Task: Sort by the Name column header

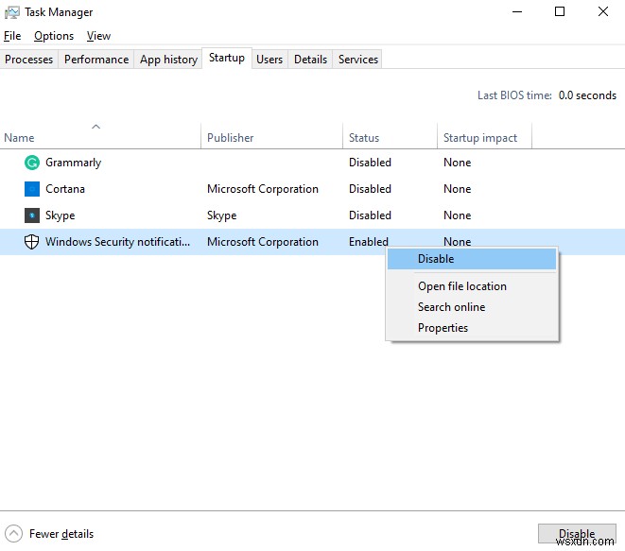Action: (100, 137)
